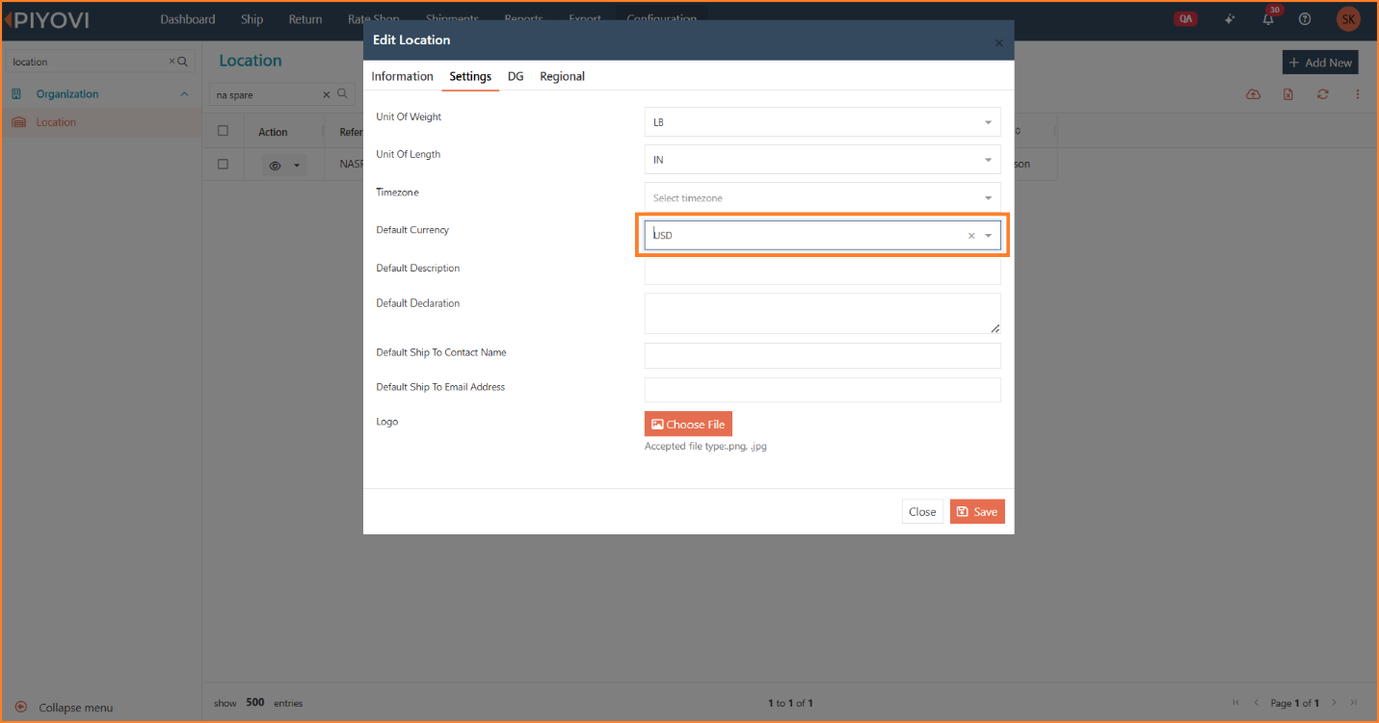The width and height of the screenshot is (1379, 723).
Task: Open the Dashboard menu
Action: pos(188,19)
